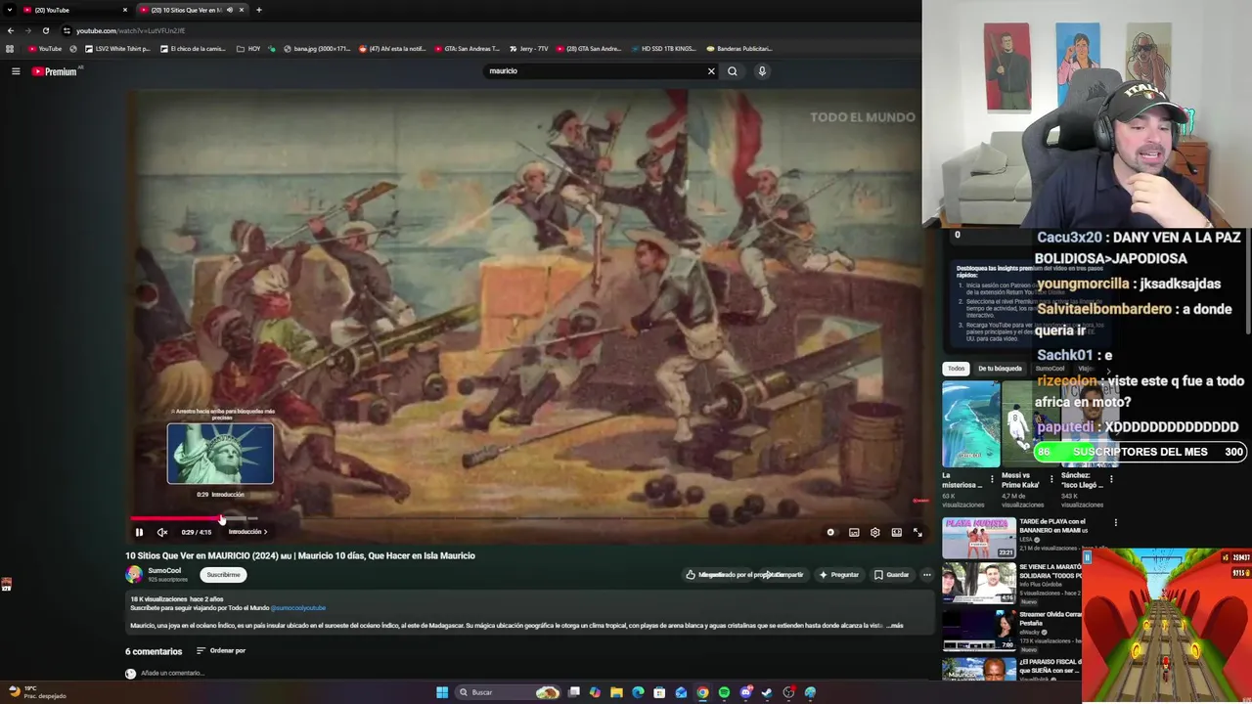Toggle subtitles in the video player
The image size is (1252, 704).
854,532
